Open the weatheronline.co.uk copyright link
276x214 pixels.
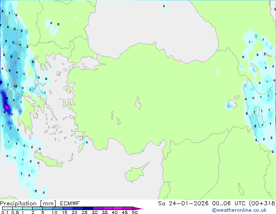click(239, 210)
